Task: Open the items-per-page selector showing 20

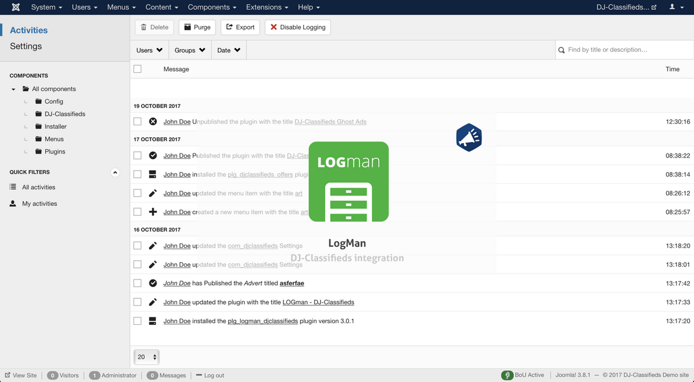Action: pyautogui.click(x=147, y=357)
